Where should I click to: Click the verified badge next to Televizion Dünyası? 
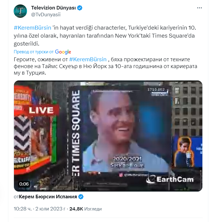coord(80,8)
